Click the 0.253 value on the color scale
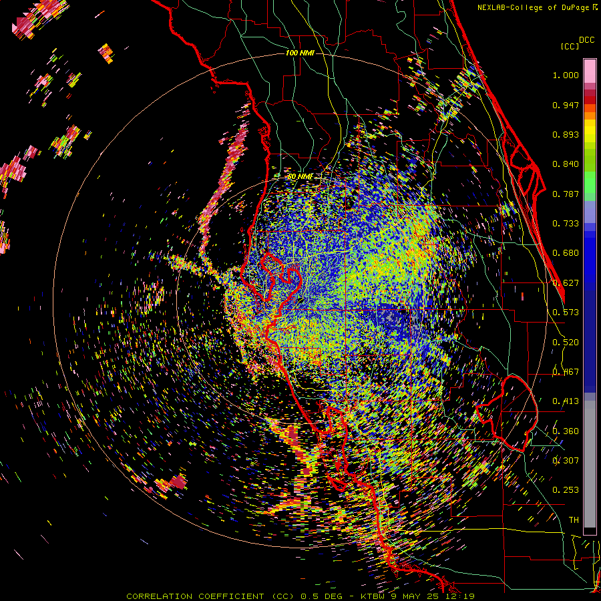601x601 pixels. pos(566,490)
